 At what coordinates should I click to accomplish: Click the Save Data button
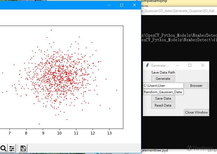point(163,98)
